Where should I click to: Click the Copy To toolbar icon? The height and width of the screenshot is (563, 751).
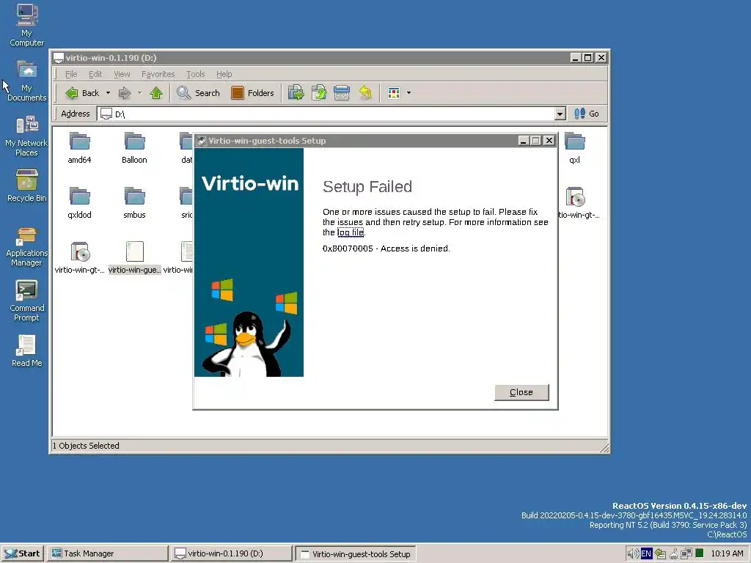[319, 93]
